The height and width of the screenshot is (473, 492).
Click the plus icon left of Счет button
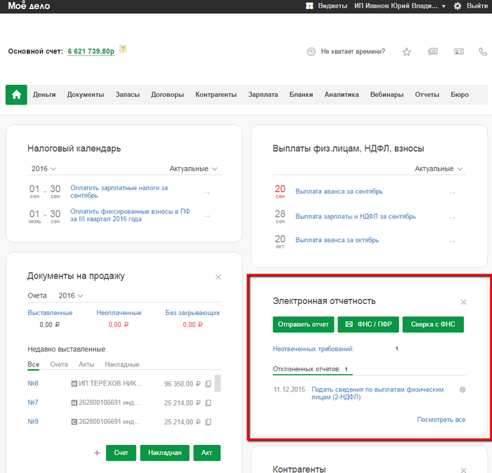[x=97, y=453]
